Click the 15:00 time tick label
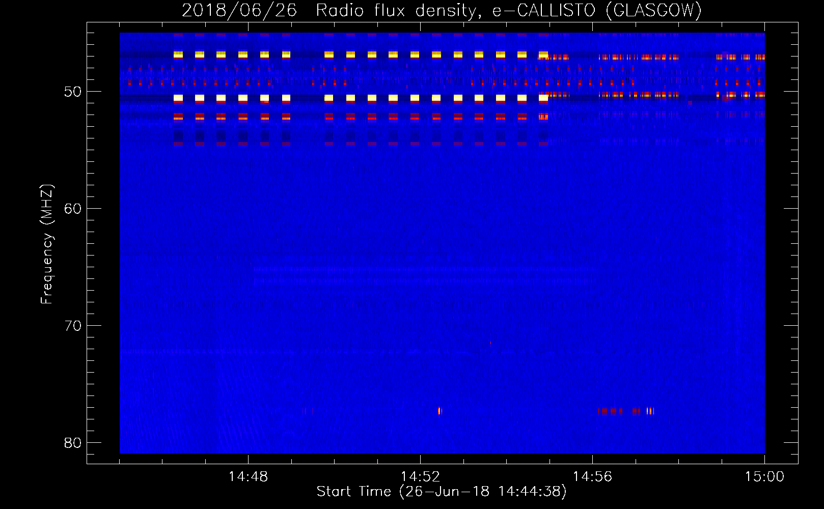This screenshot has width=824, height=509. tap(764, 477)
